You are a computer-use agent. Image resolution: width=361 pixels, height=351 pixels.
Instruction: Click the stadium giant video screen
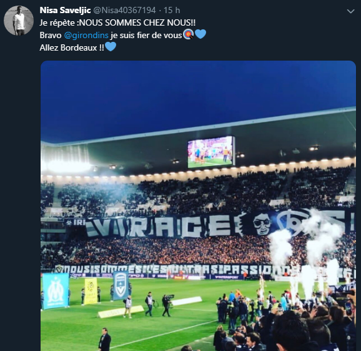(x=210, y=152)
